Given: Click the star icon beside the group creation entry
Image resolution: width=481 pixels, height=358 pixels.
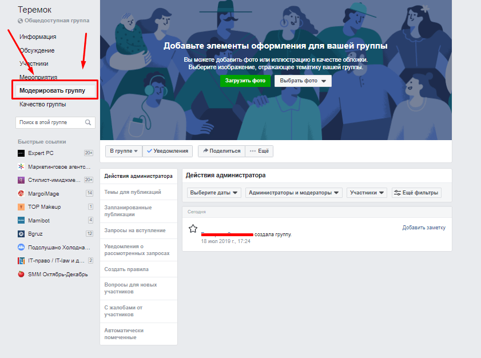Looking at the screenshot, I should tap(193, 229).
